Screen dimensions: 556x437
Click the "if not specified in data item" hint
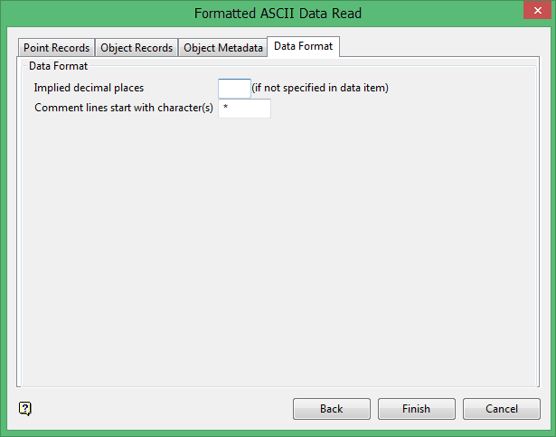pos(320,88)
